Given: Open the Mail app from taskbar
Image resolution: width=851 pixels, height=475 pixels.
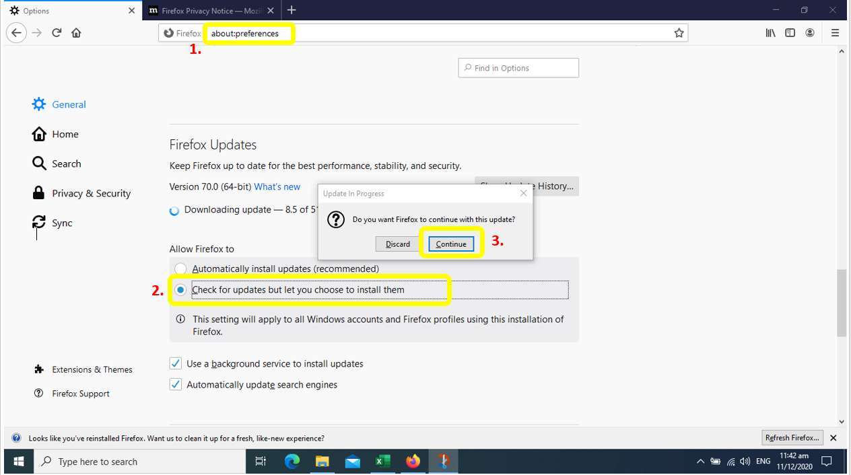Looking at the screenshot, I should click(x=353, y=462).
